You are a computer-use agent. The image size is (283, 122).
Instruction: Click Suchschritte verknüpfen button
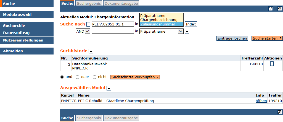click(x=135, y=77)
